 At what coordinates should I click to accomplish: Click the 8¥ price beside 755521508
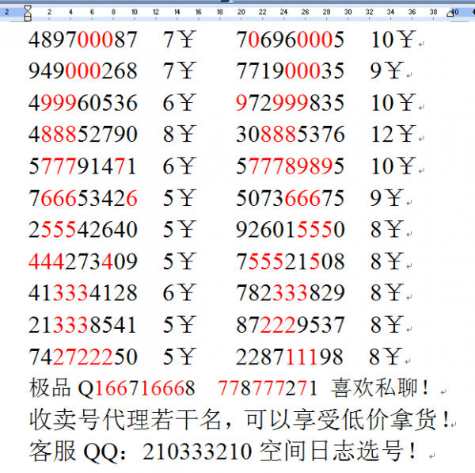[386, 261]
